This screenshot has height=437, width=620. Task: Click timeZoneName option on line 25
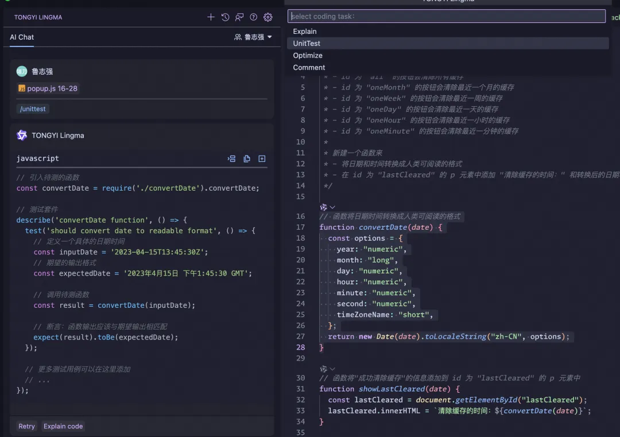[365, 315]
